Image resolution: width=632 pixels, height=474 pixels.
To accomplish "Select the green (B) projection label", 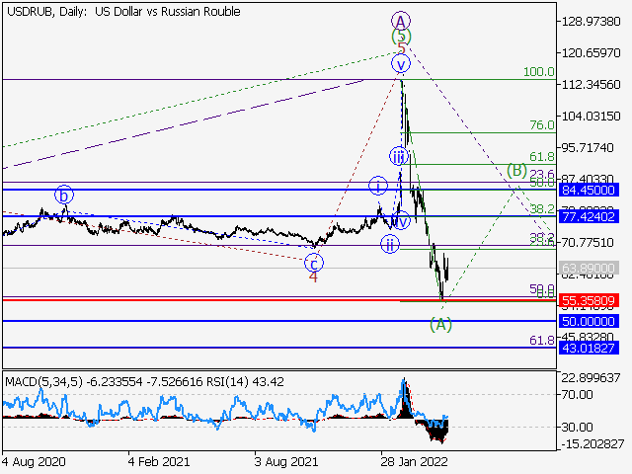I will click(516, 170).
